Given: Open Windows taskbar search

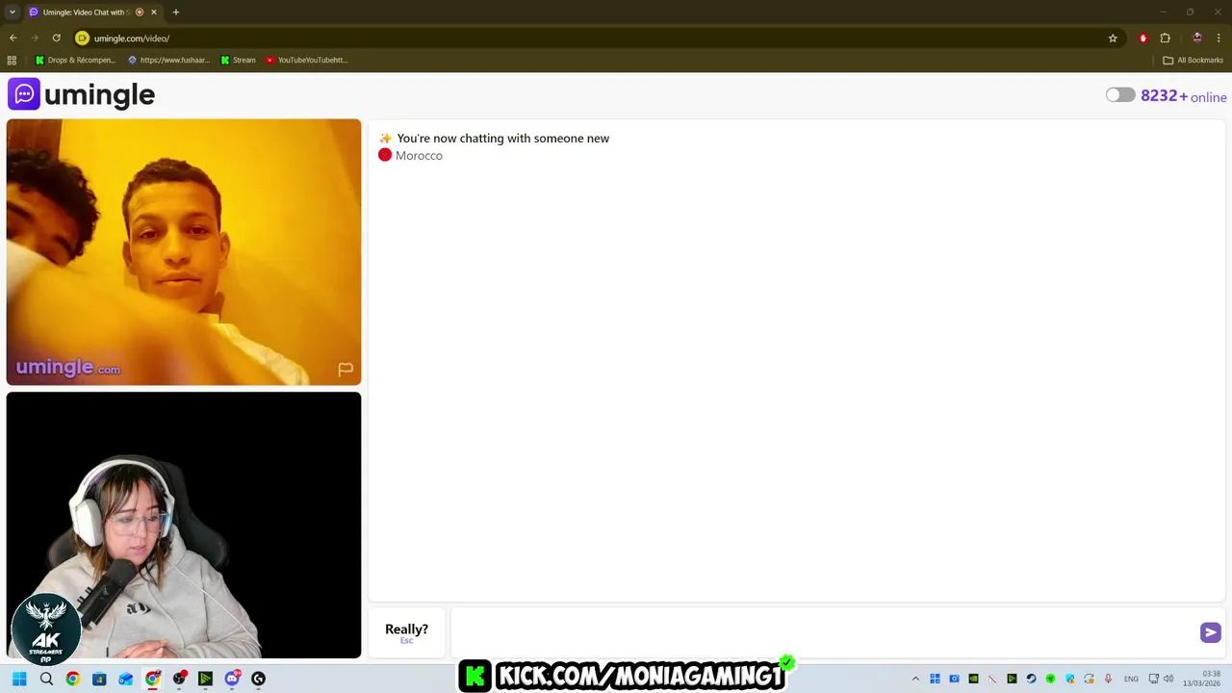Looking at the screenshot, I should pos(46,679).
